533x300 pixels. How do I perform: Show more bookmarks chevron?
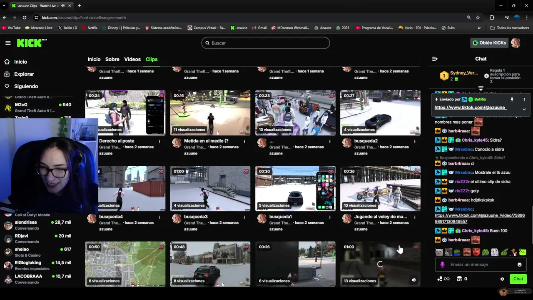pos(479,28)
